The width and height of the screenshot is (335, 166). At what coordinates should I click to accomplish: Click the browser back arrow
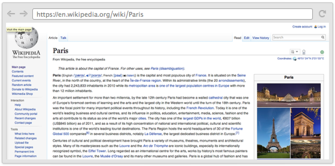(x=11, y=14)
